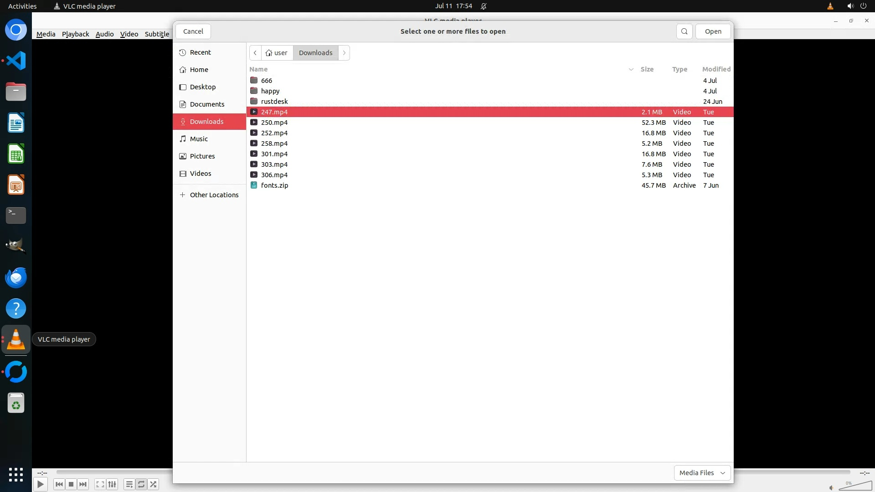Viewport: 875px width, 492px height.
Task: Open the Audio menu
Action: click(x=104, y=34)
